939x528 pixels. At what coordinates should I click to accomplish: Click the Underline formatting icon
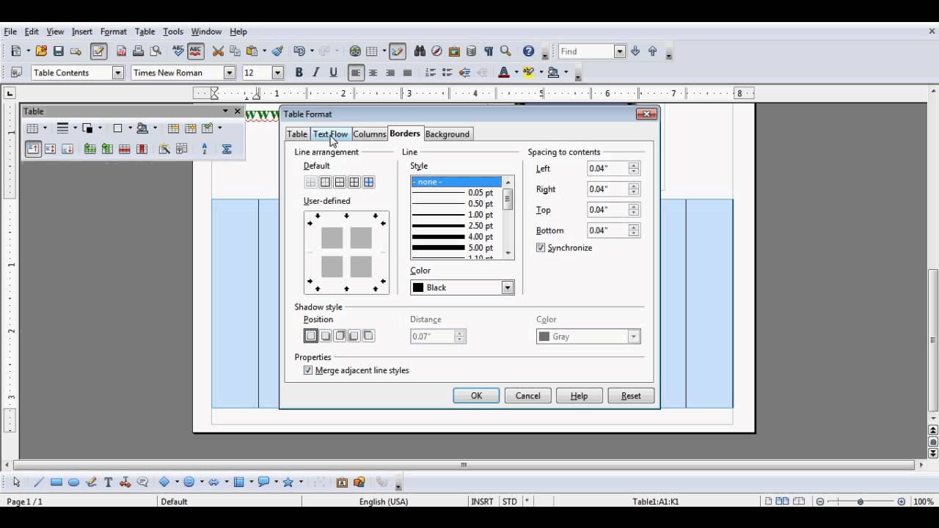click(334, 73)
